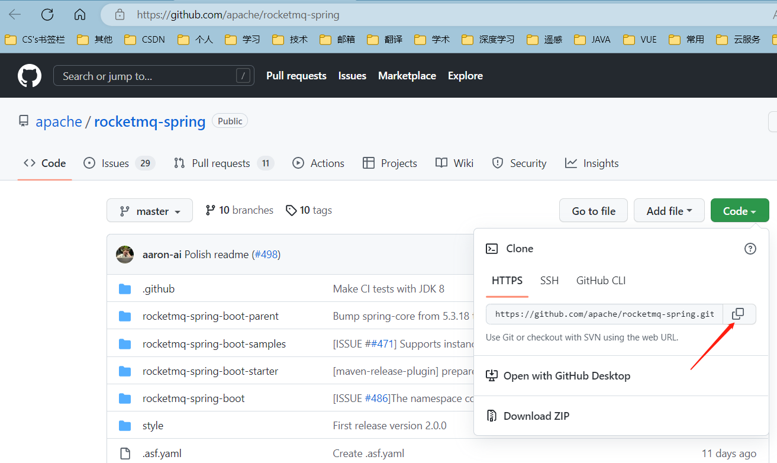
Task: Click the Marketplace menu item
Action: 407,75
